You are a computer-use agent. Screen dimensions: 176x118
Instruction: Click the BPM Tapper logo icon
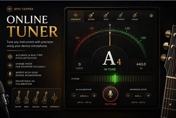(x=9, y=9)
